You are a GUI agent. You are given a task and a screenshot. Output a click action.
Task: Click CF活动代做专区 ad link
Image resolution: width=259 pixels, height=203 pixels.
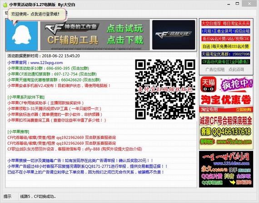point(226,62)
